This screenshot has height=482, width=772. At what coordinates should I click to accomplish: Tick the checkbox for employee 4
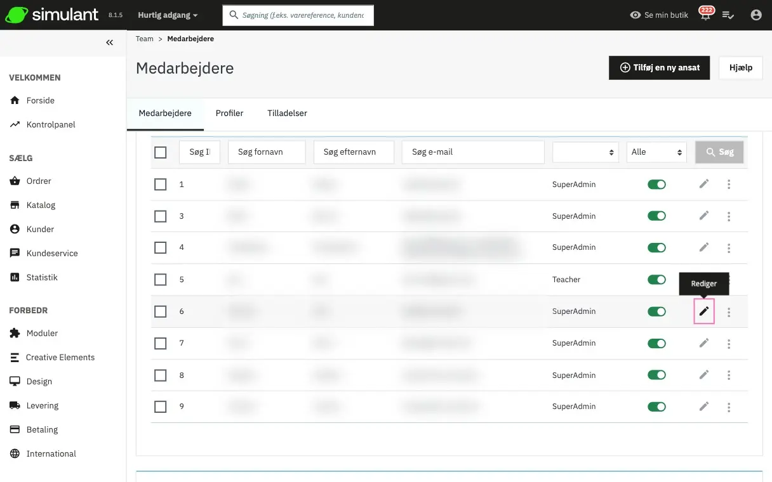point(161,247)
